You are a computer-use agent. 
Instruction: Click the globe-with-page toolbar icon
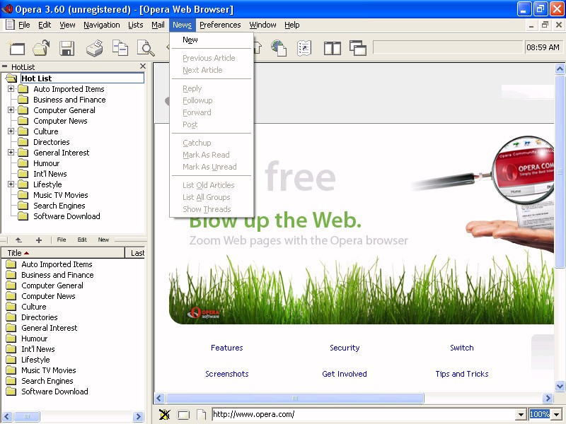pyautogui.click(x=279, y=48)
